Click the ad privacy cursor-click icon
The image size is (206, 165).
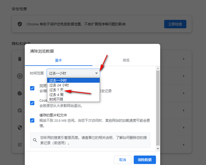point(20,110)
